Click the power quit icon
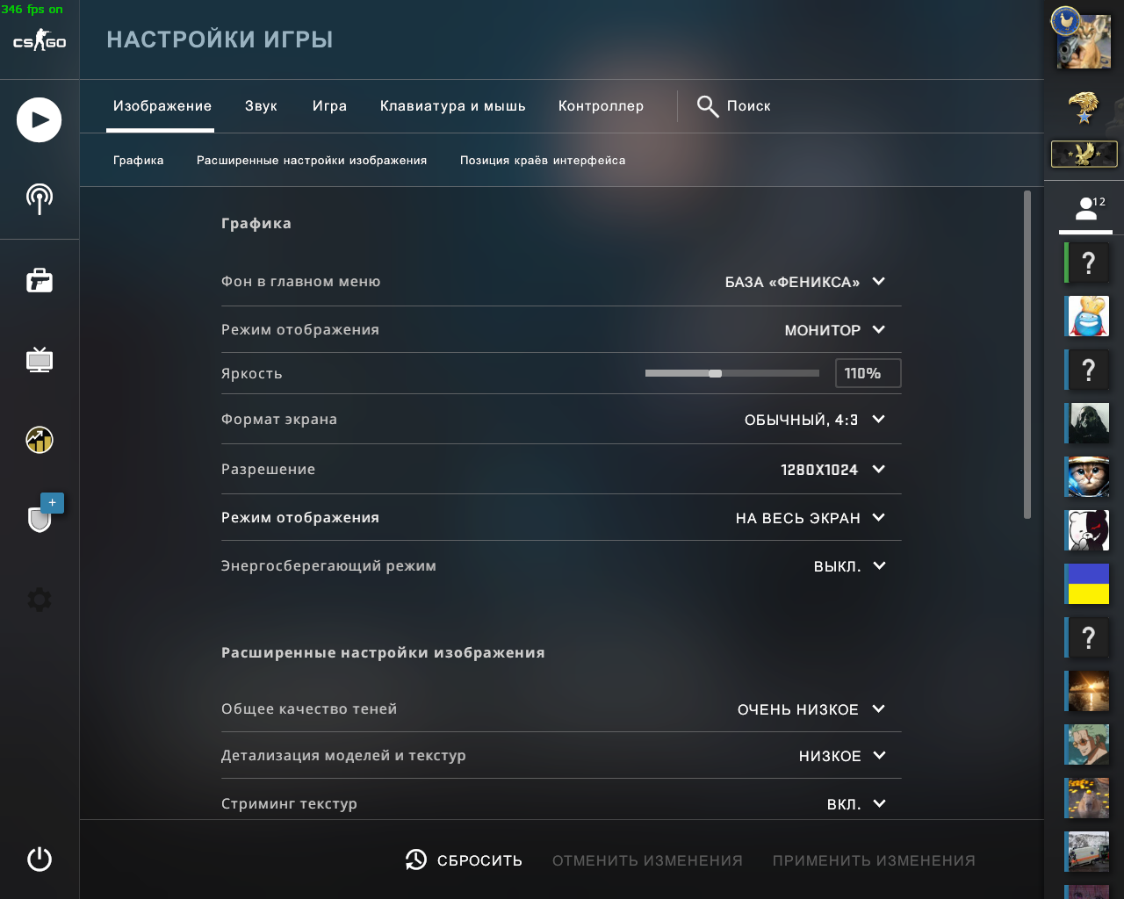 coord(39,859)
